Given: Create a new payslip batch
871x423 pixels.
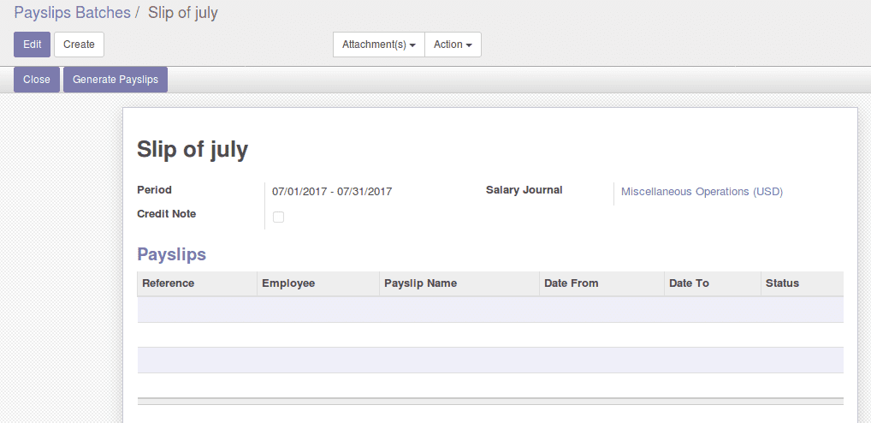Looking at the screenshot, I should [79, 45].
